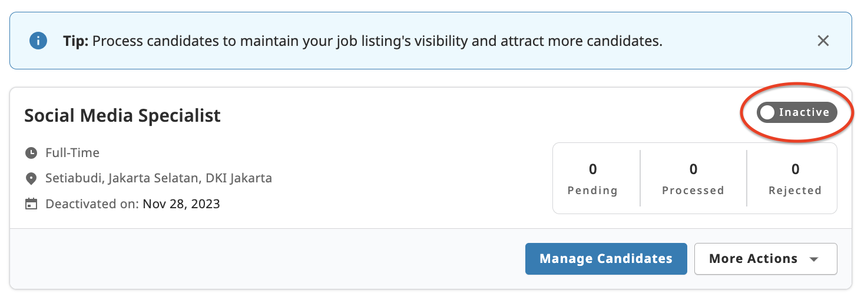Click the Nov 28, 2023 deactivation date
861x300 pixels.
coord(181,204)
